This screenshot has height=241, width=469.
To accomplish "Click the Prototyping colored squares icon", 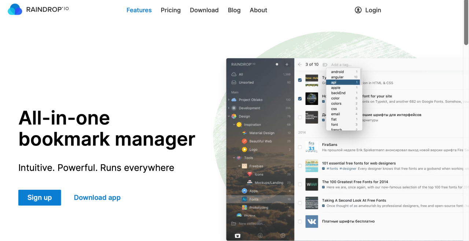I will click(x=244, y=208).
